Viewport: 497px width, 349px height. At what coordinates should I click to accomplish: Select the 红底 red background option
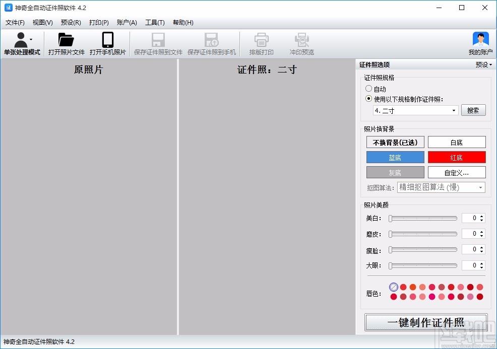click(456, 157)
